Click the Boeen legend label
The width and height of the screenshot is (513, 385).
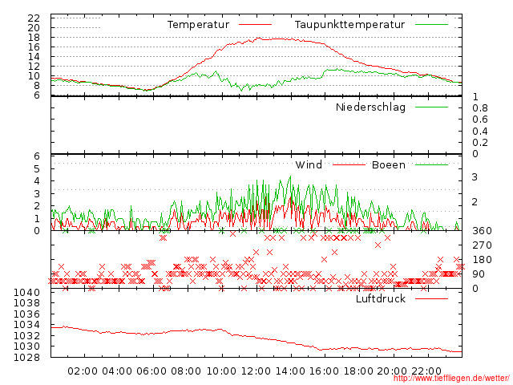click(x=388, y=164)
